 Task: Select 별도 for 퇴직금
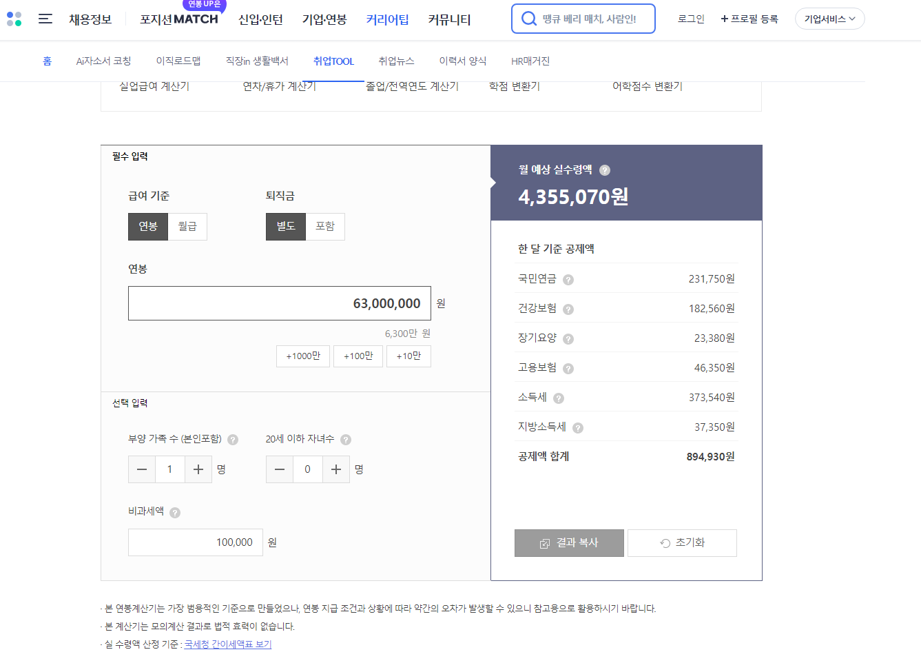coord(286,227)
